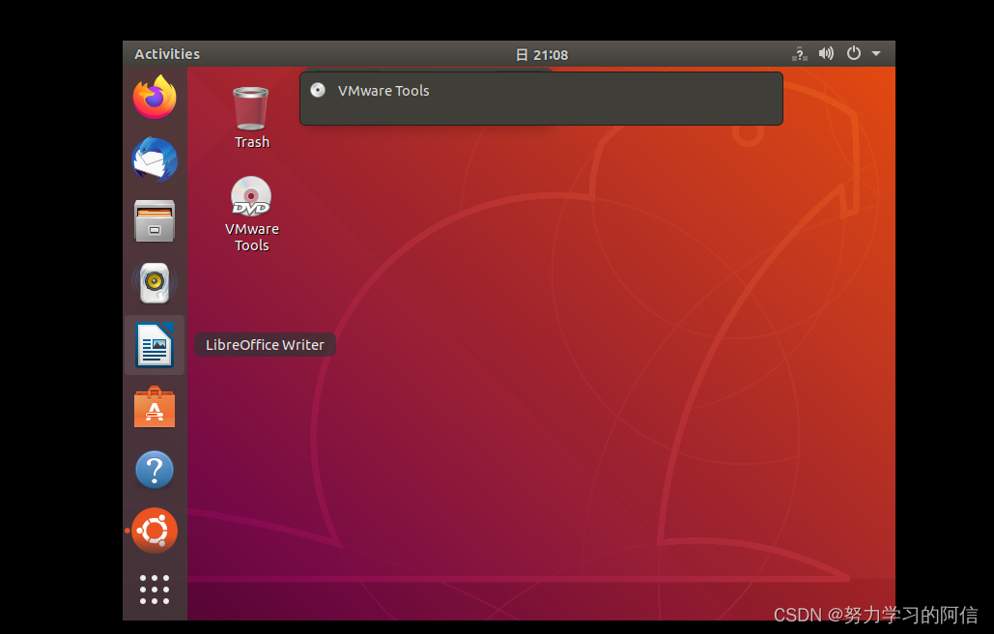Mute audio via the volume icon
Viewport: 994px width, 634px height.
tap(826, 54)
